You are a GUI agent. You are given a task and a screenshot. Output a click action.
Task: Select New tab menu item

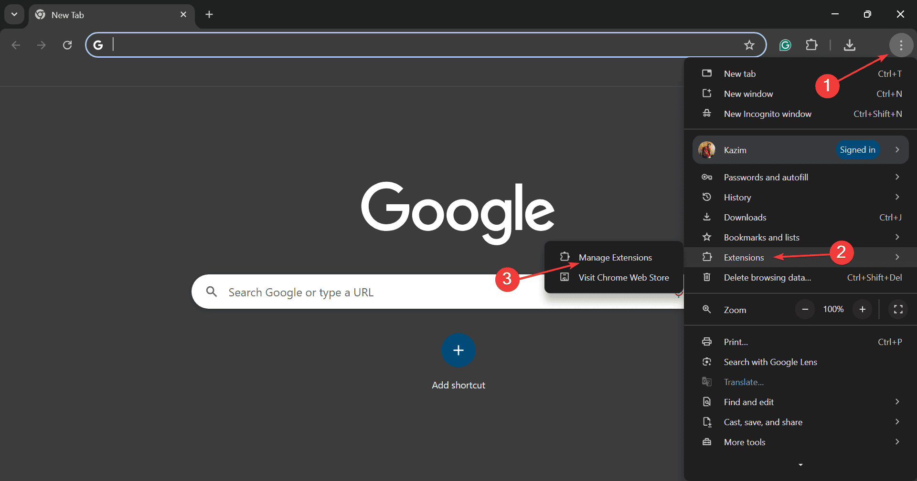click(801, 73)
